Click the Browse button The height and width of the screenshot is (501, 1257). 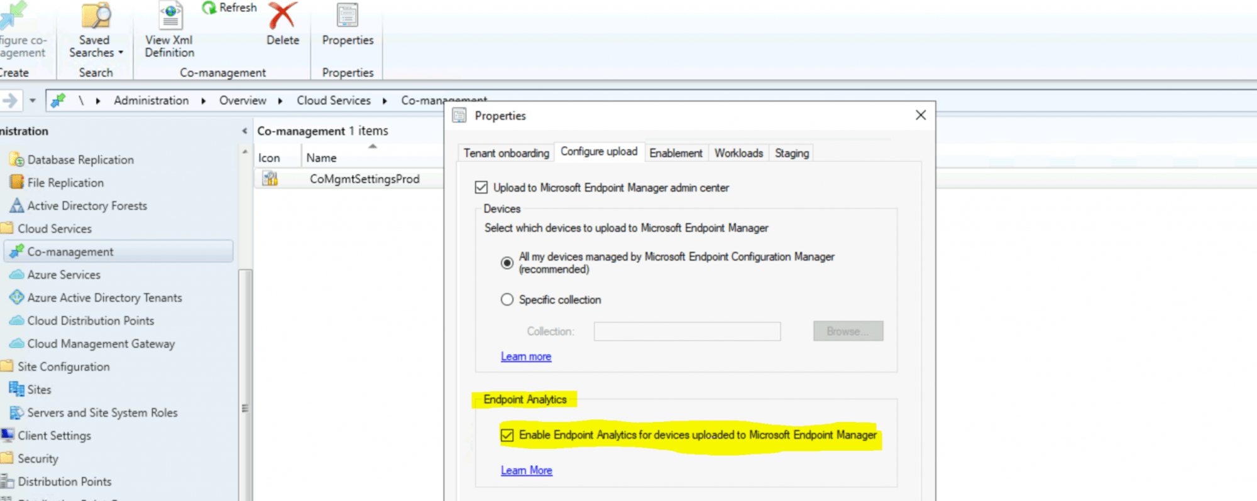pyautogui.click(x=848, y=331)
